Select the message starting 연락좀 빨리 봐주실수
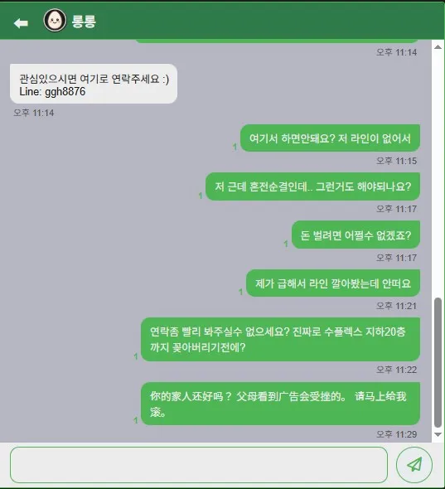This screenshot has height=489, width=445. 280,339
